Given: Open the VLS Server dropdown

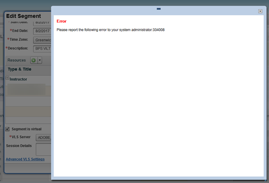Looking at the screenshot, I should coord(44,138).
